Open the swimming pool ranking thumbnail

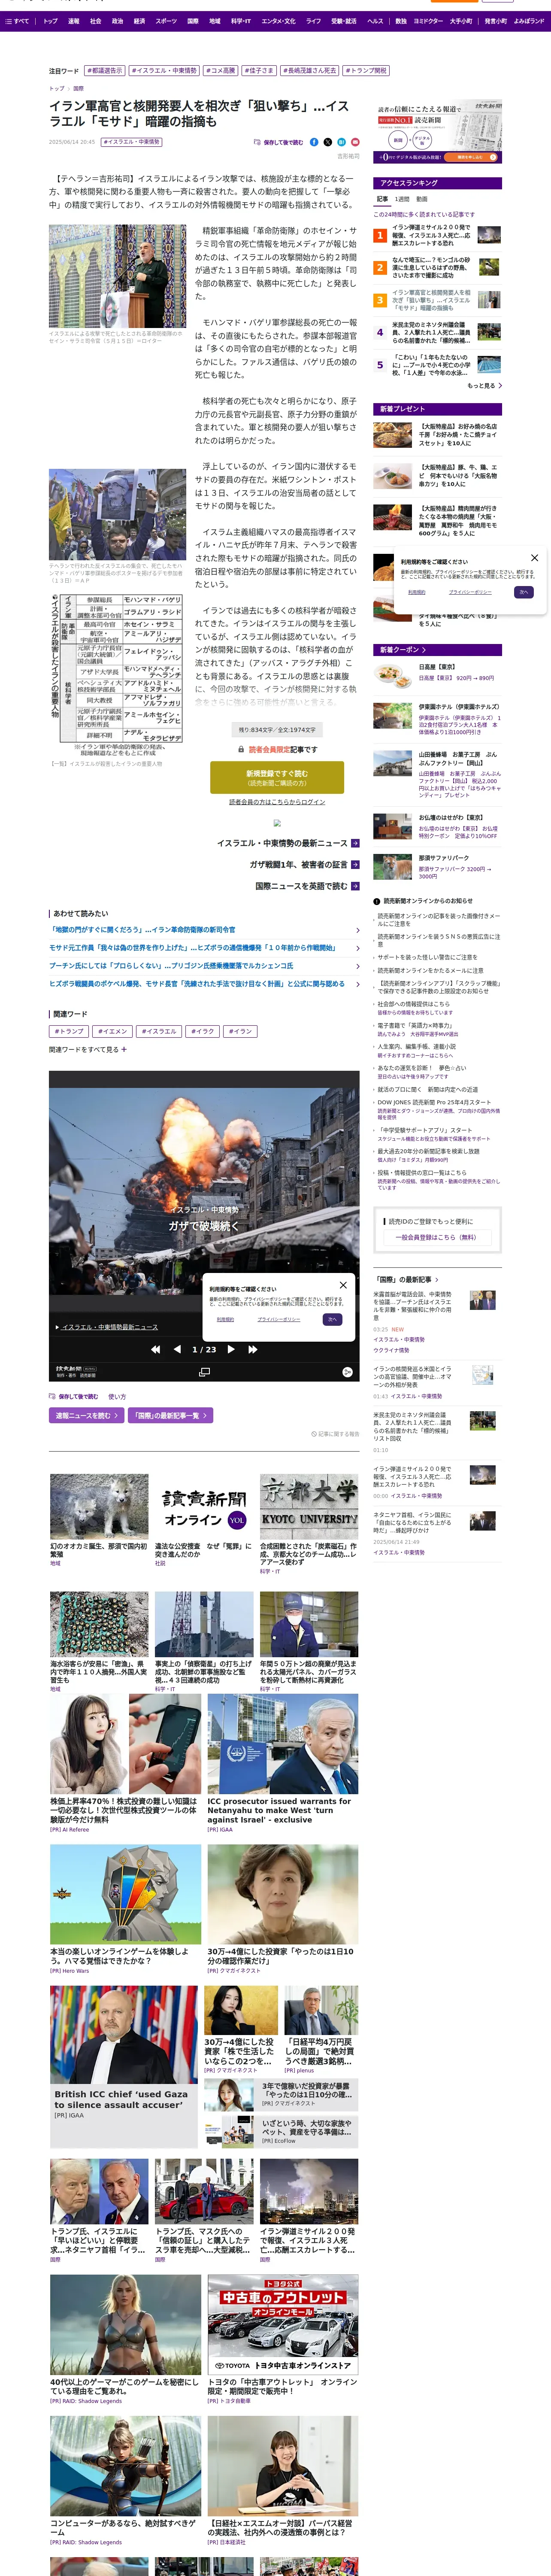click(489, 365)
